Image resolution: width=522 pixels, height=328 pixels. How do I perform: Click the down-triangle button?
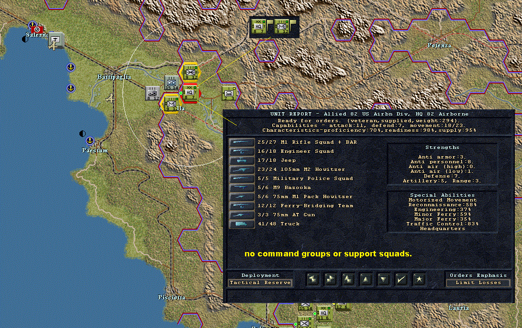tap(384, 279)
